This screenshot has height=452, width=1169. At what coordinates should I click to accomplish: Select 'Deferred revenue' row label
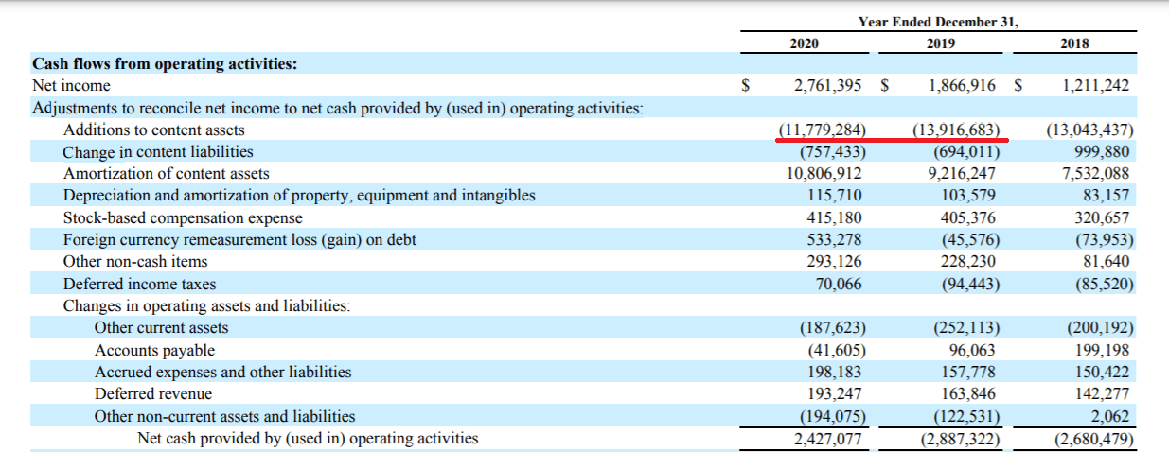click(152, 394)
